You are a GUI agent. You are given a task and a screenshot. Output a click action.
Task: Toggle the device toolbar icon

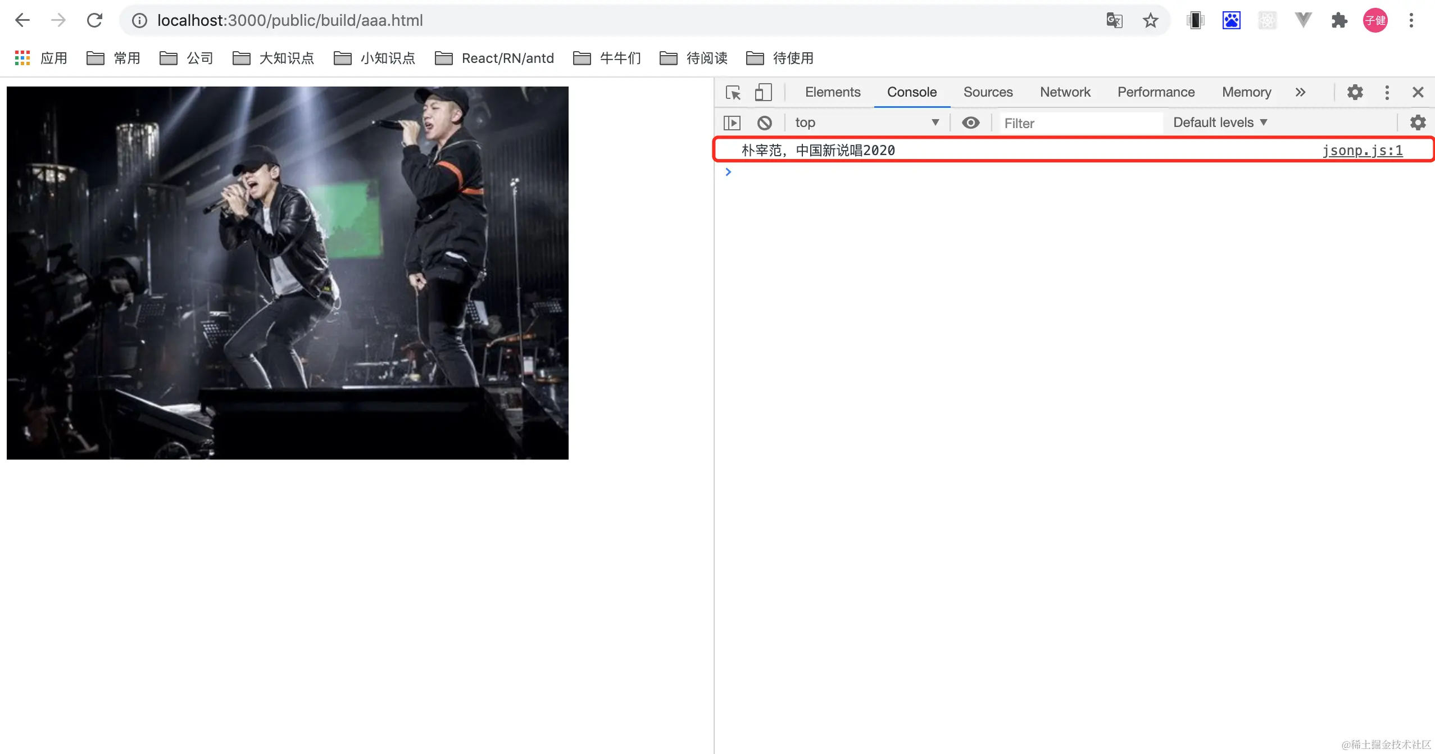point(763,92)
